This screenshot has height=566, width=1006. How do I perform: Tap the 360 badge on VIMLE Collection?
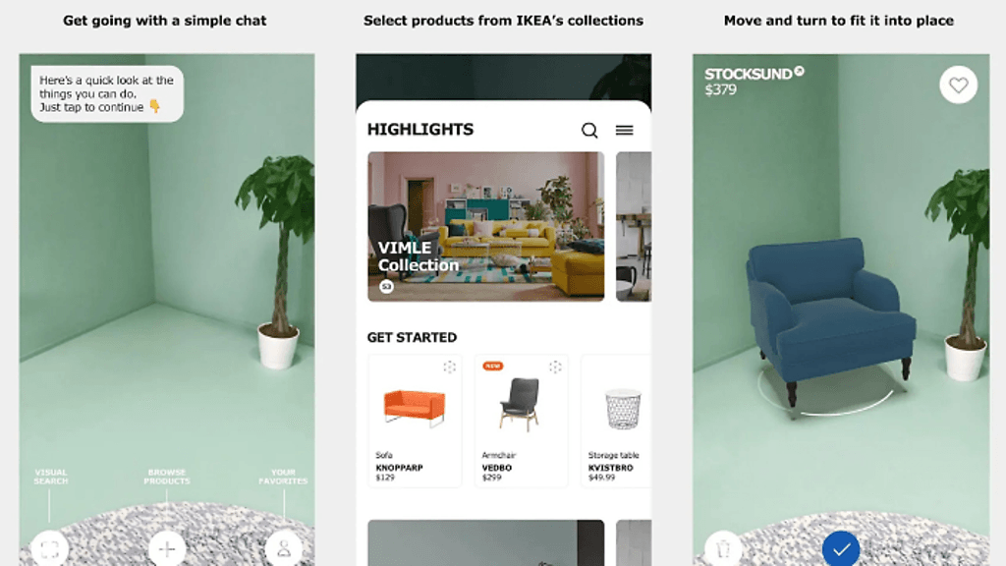point(386,286)
